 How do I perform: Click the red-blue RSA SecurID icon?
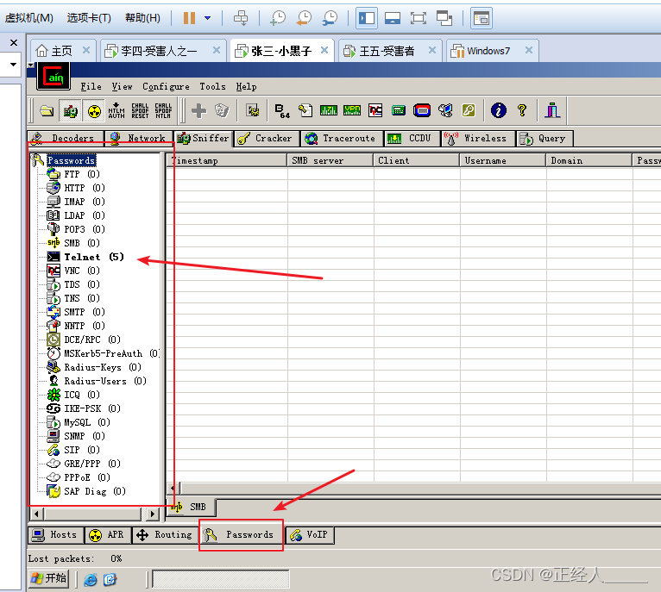click(422, 111)
